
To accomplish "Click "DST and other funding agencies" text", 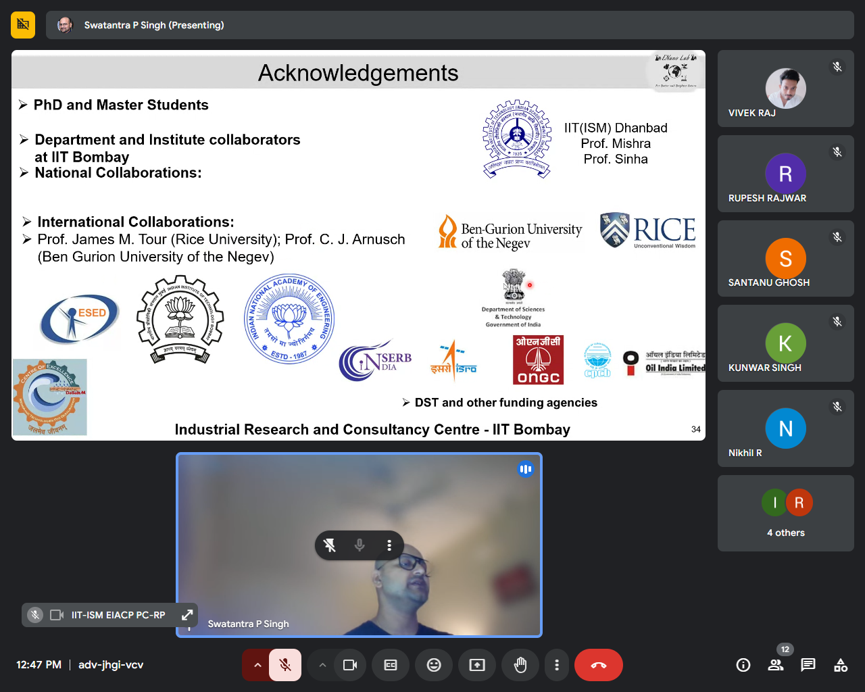I will (x=506, y=403).
